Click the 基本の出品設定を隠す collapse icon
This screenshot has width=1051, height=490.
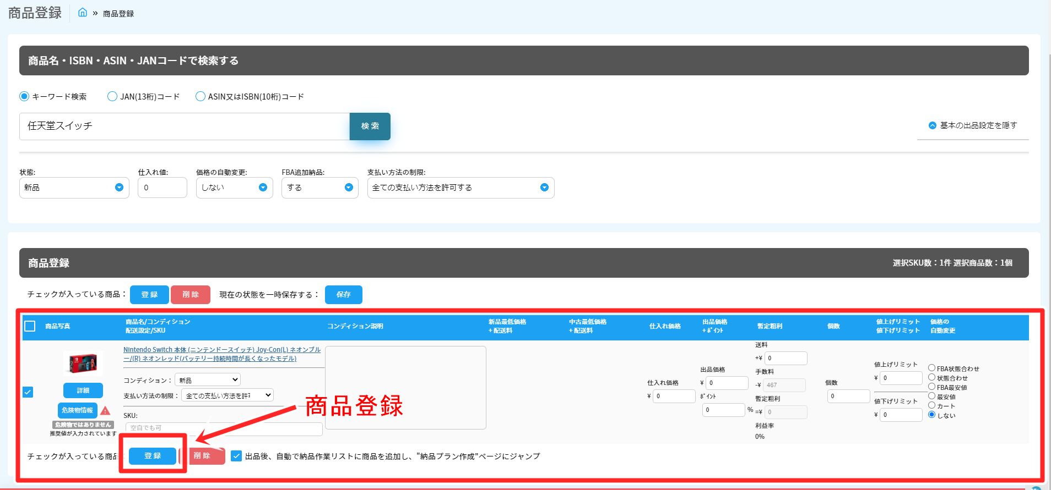click(932, 125)
